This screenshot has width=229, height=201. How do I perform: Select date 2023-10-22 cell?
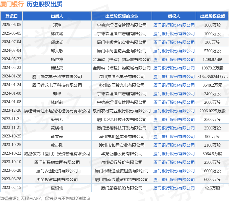[12, 154]
